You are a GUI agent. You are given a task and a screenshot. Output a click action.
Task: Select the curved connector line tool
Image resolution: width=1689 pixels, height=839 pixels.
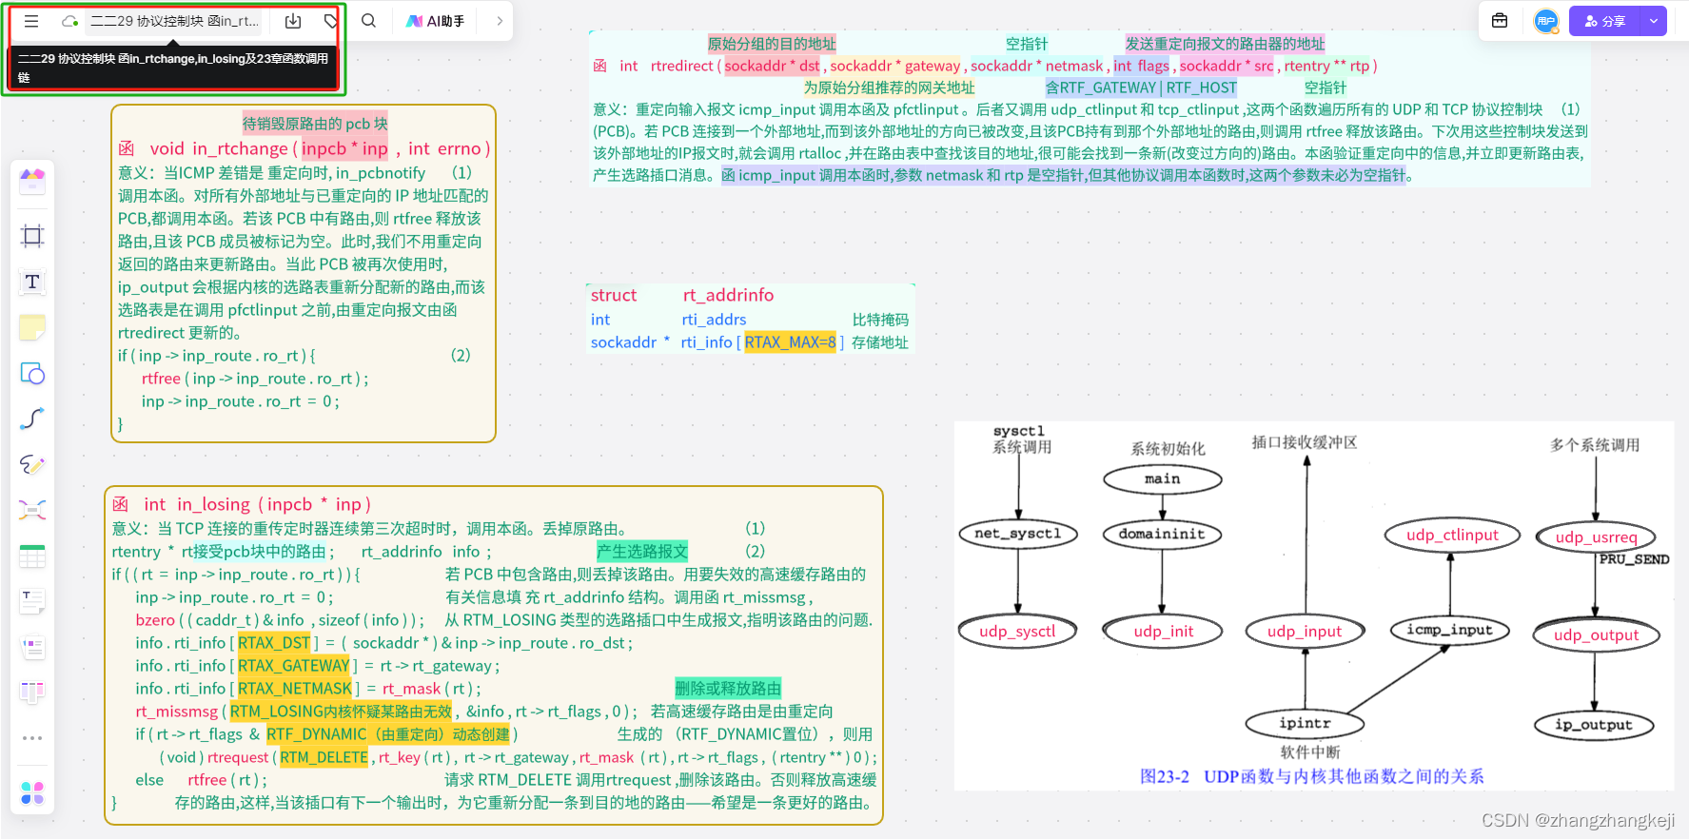coord(32,419)
